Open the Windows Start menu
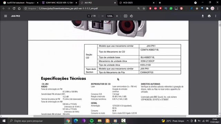The height and width of the screenshot is (124, 221). [x=4, y=121]
